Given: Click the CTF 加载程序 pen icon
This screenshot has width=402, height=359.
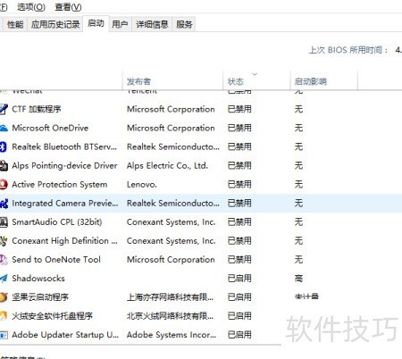Looking at the screenshot, I should [x=4, y=109].
